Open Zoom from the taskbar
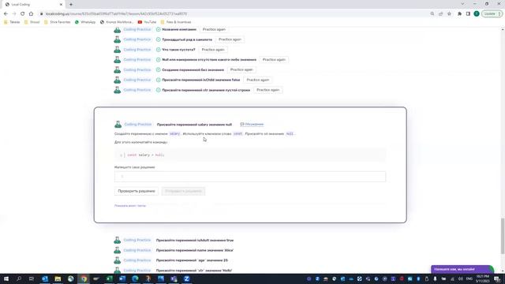 coord(186,278)
